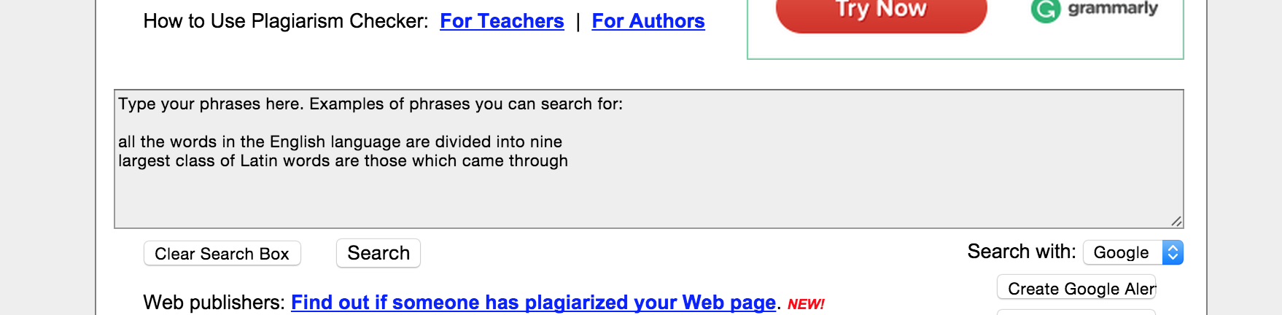The width and height of the screenshot is (1282, 315).
Task: Open the For Teachers guide
Action: click(502, 21)
